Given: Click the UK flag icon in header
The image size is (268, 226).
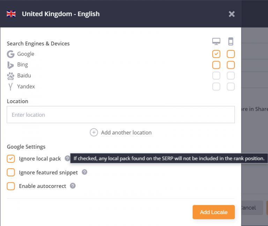Looking at the screenshot, I should click(x=11, y=14).
